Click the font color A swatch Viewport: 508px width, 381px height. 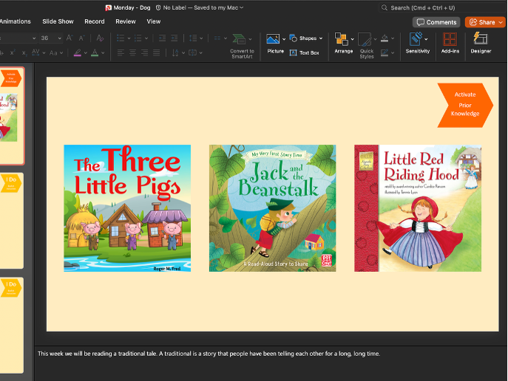coord(95,52)
